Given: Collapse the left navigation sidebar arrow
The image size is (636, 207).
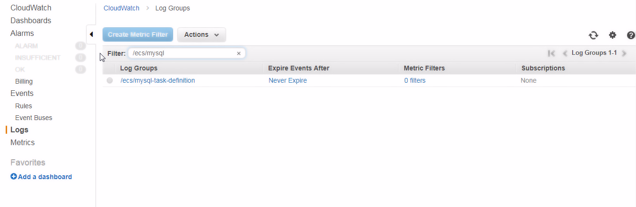Looking at the screenshot, I should (91, 34).
